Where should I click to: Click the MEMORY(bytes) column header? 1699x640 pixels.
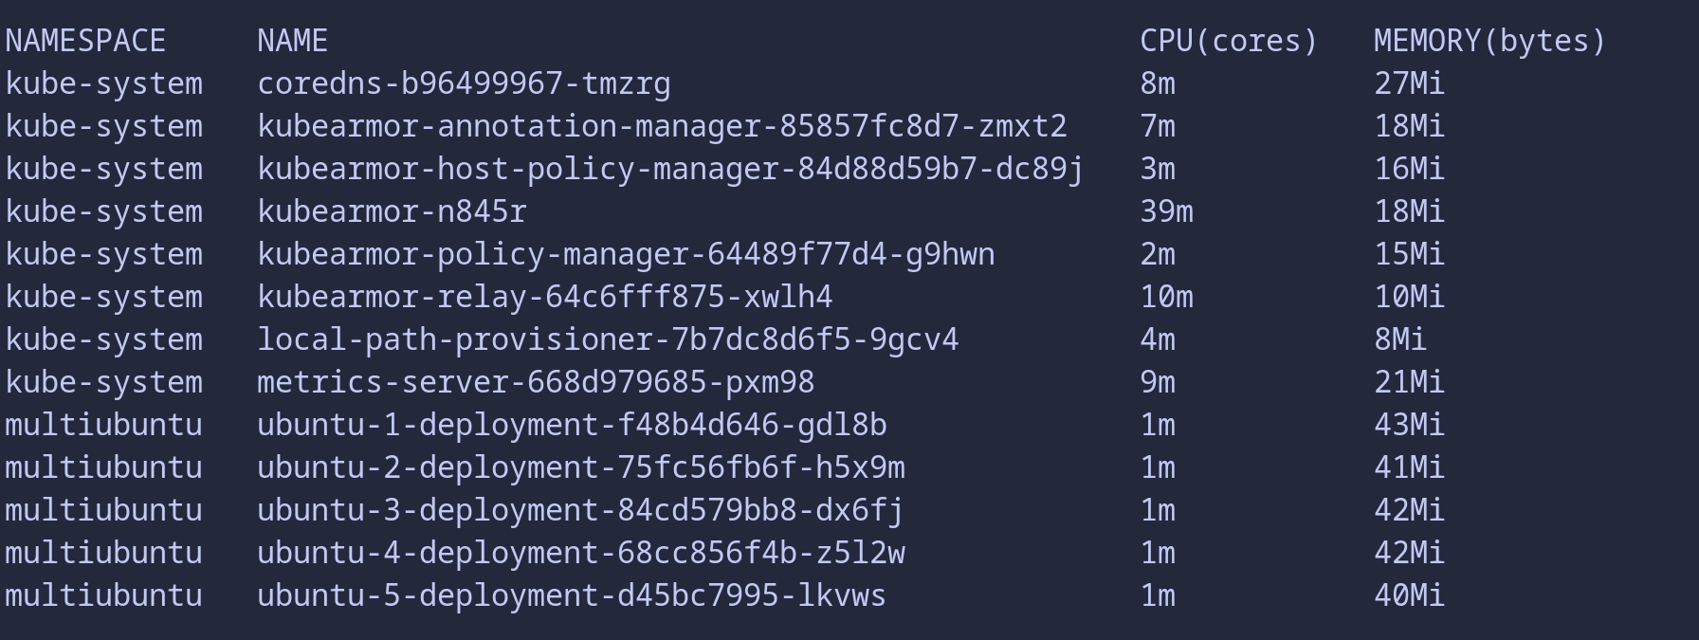(1489, 41)
